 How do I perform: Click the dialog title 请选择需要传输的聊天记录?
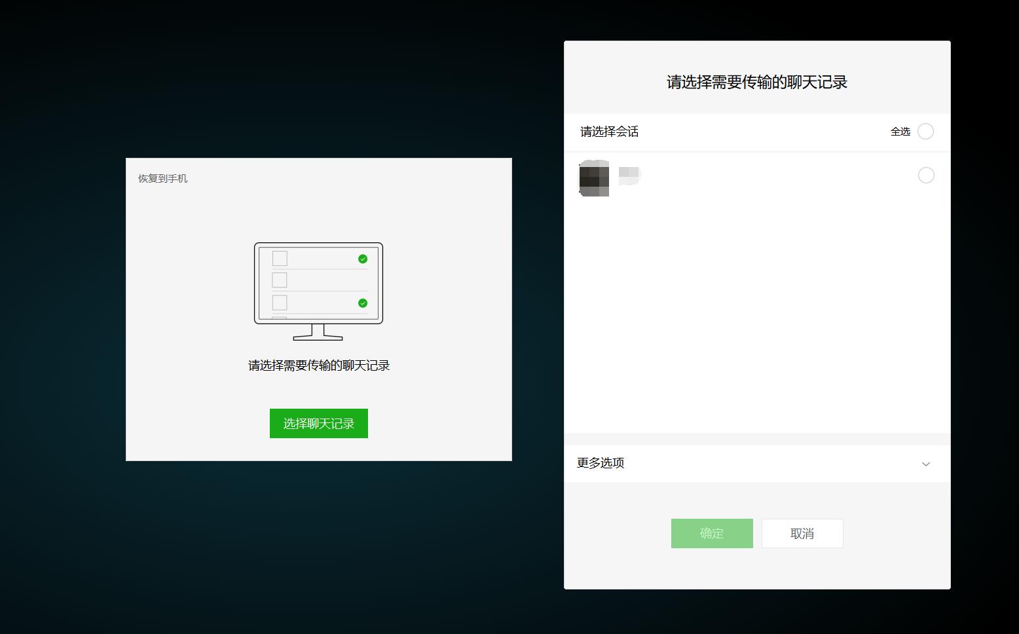(756, 82)
